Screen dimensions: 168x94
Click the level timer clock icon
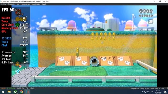[141, 11]
